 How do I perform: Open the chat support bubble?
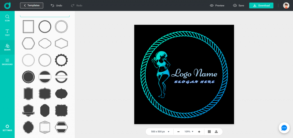[x=284, y=128]
